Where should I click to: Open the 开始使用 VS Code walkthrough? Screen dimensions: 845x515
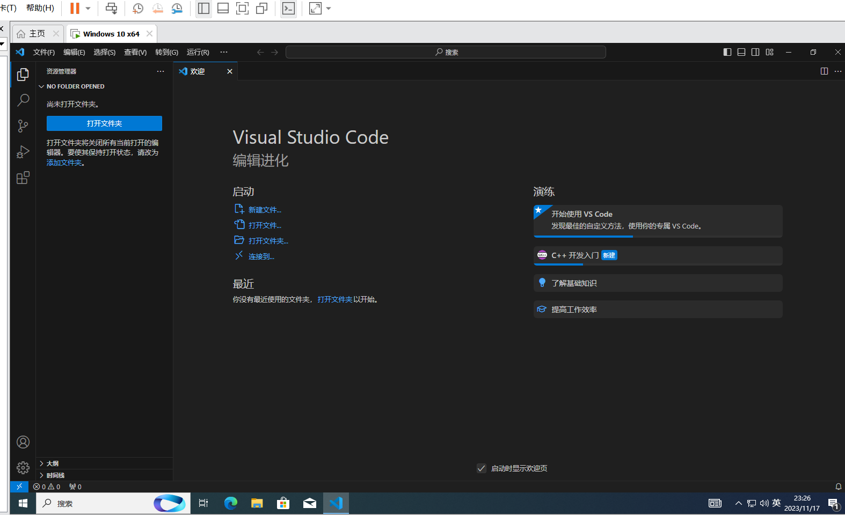pos(658,220)
